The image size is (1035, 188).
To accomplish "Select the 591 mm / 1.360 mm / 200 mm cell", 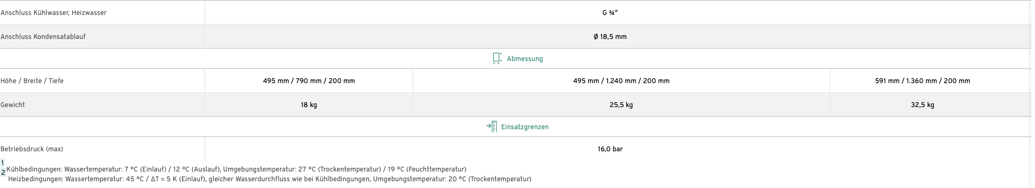I will 923,81.
